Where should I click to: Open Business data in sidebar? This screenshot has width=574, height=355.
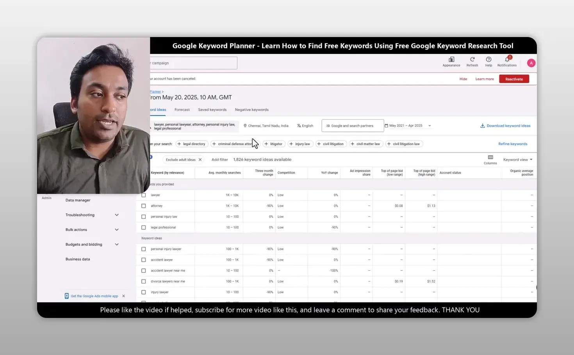(x=78, y=259)
